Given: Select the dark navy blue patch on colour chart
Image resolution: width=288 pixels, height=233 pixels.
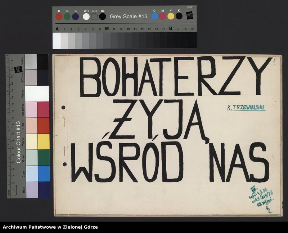Looking at the screenshot, I should click(44, 190).
